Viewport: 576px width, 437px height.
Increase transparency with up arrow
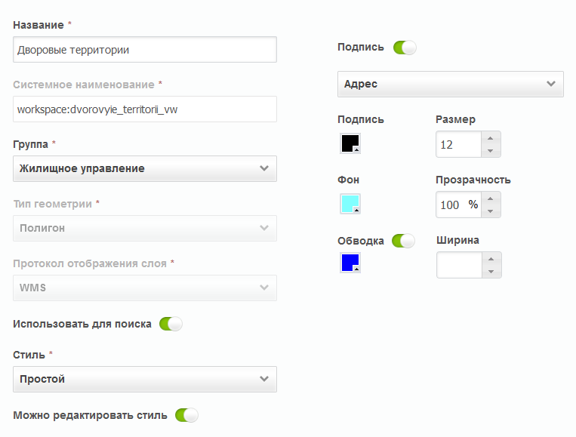tap(491, 198)
